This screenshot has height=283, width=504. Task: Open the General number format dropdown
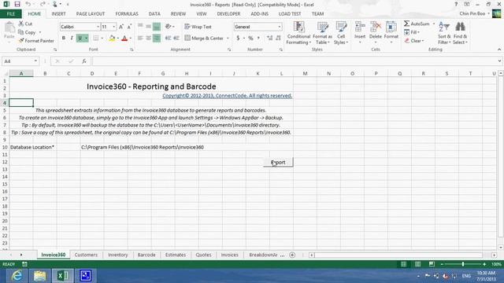click(280, 27)
